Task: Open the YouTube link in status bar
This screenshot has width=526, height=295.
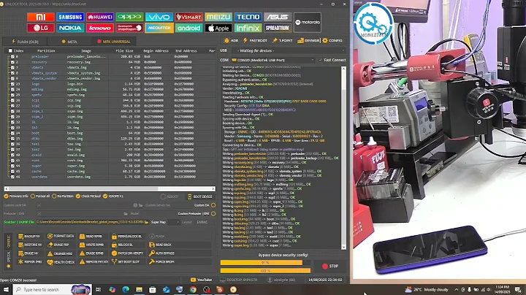Action: click(x=201, y=280)
